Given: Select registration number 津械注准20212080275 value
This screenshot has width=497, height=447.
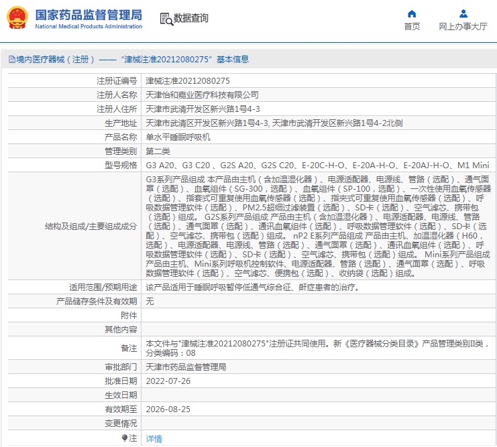Looking at the screenshot, I should pyautogui.click(x=188, y=81).
